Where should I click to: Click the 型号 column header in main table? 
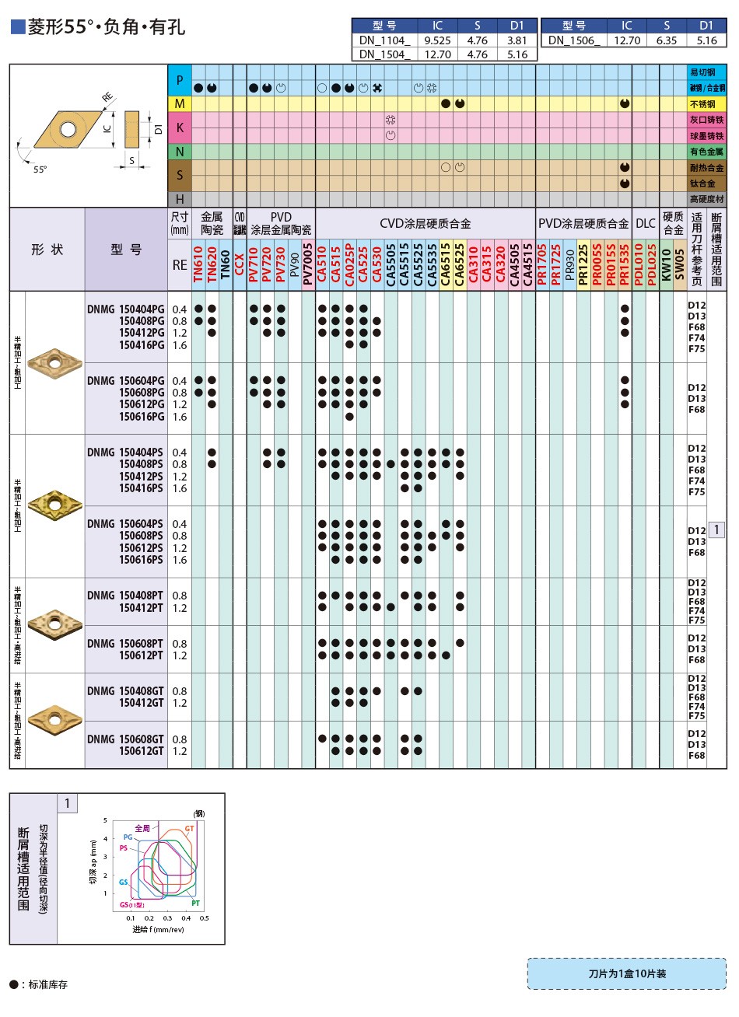[126, 250]
